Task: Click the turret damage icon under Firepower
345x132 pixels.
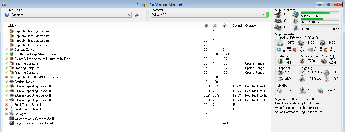Action: (x=280, y=72)
